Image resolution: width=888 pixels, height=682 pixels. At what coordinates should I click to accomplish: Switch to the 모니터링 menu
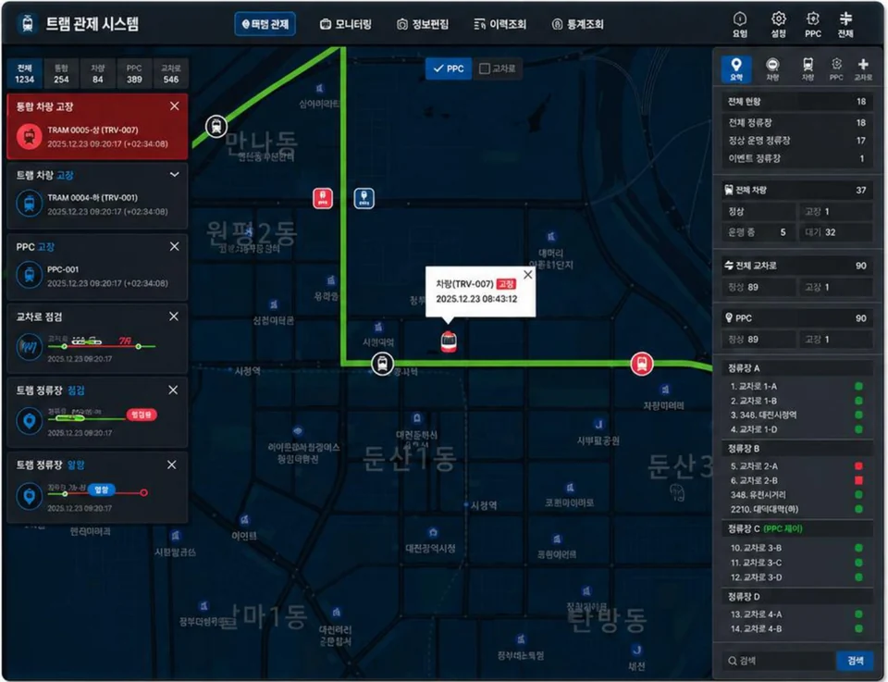tap(345, 24)
